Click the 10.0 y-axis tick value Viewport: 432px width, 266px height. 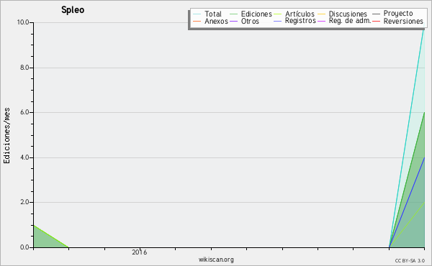point(23,22)
